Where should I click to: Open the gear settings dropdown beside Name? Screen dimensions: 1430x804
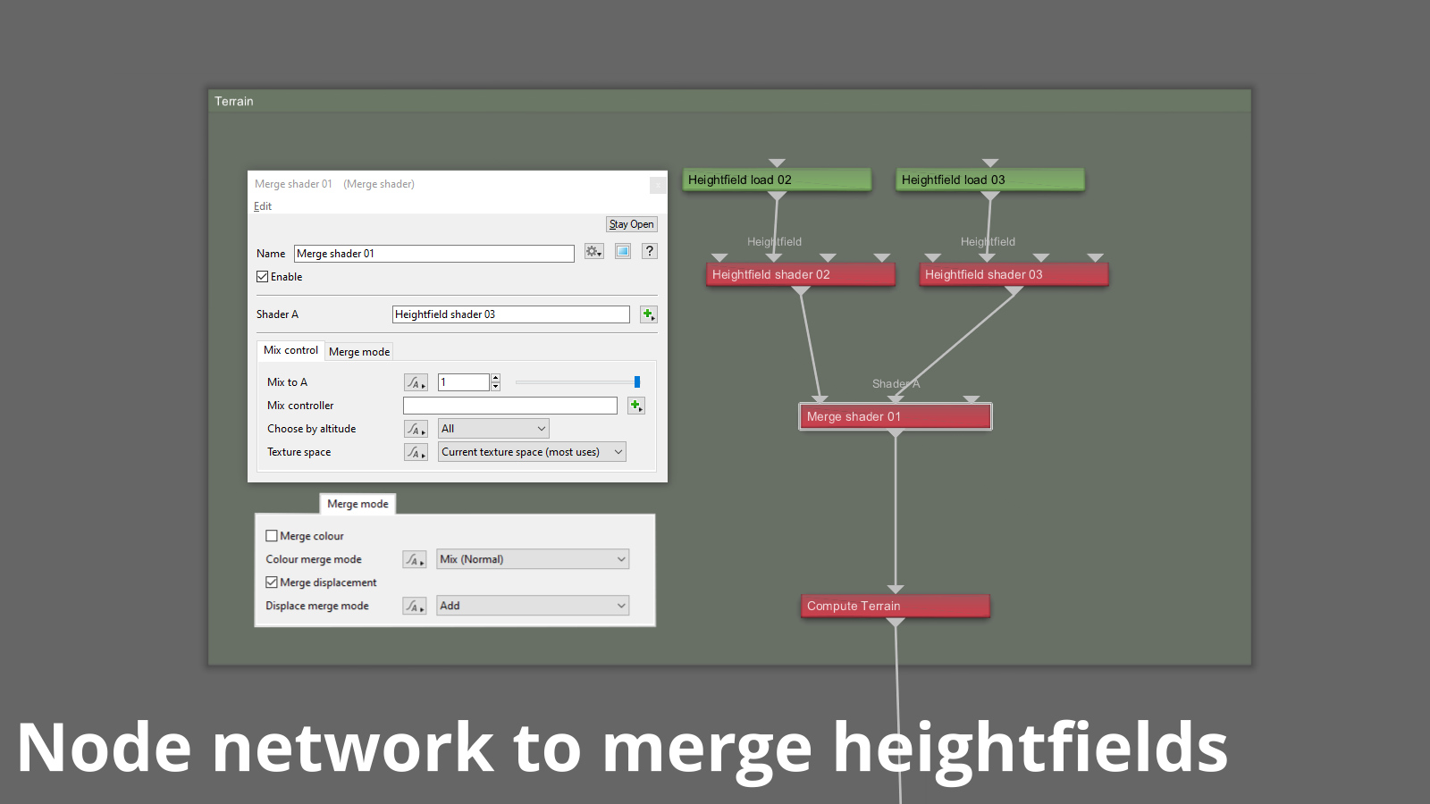[x=594, y=252]
